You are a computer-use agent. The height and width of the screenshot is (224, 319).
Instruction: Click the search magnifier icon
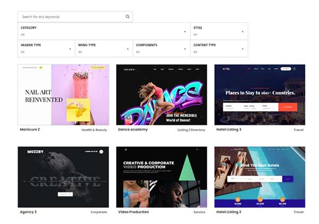click(x=128, y=16)
